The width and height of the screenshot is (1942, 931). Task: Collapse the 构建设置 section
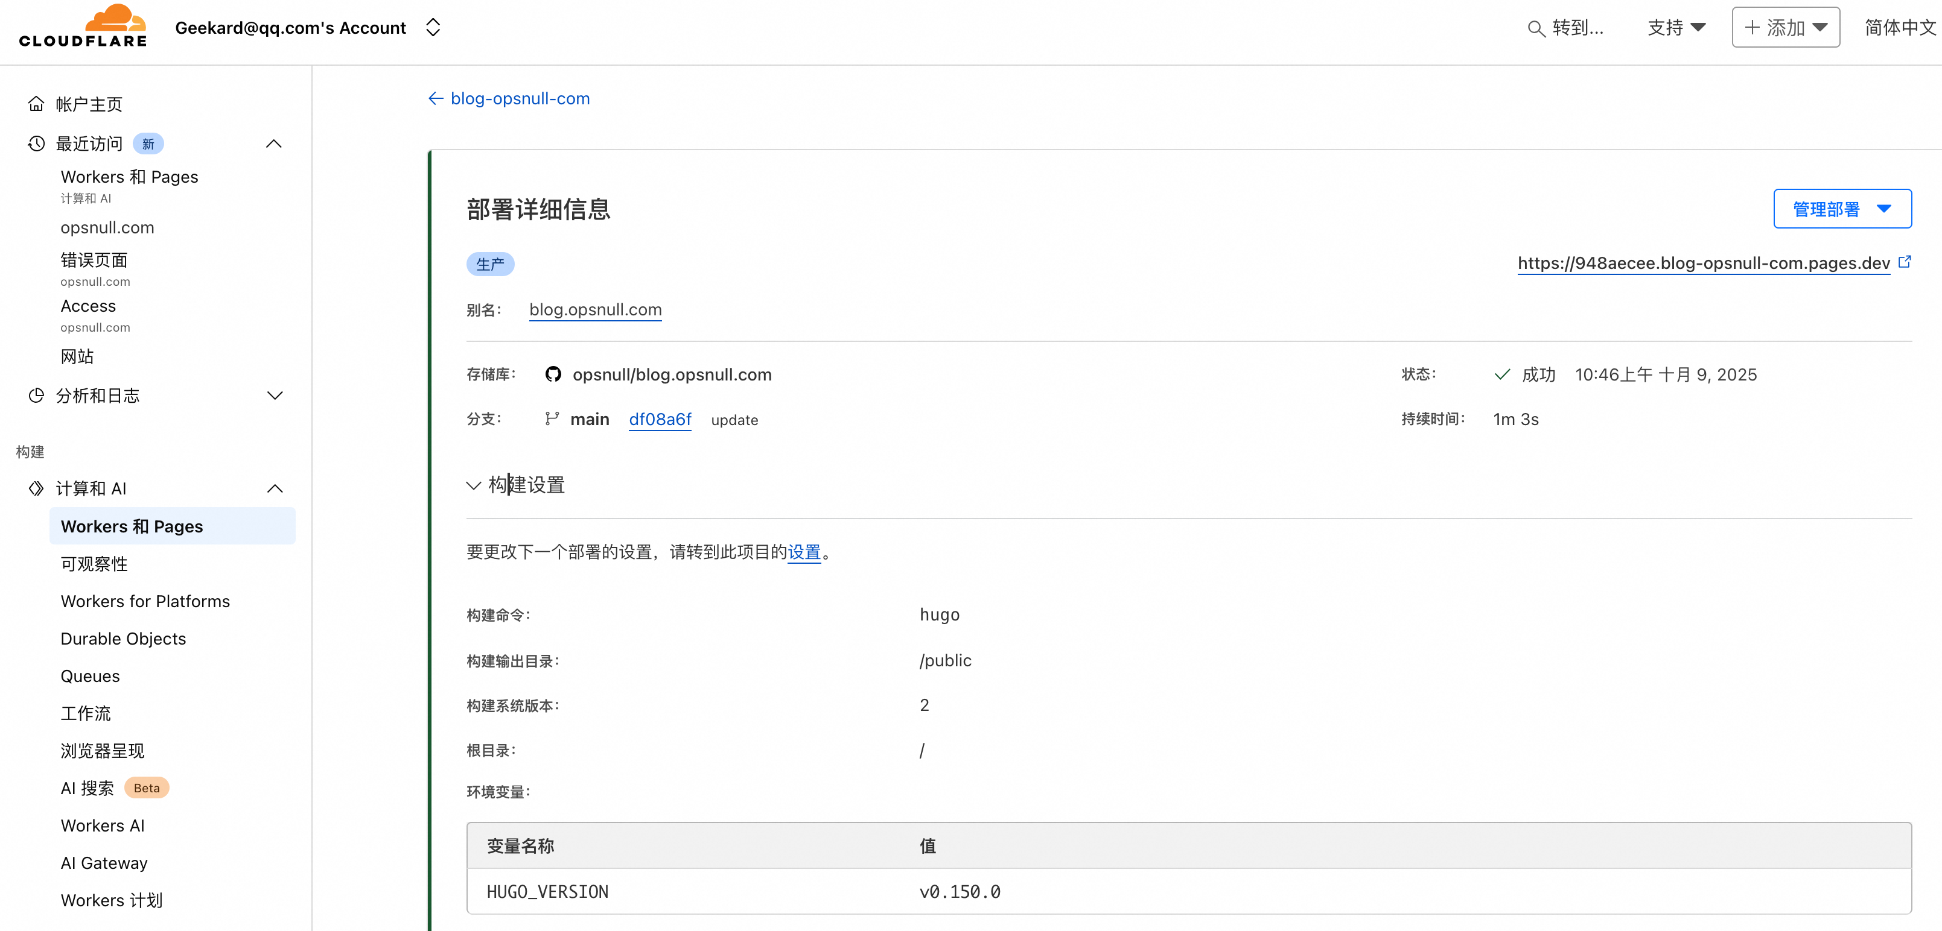(474, 485)
